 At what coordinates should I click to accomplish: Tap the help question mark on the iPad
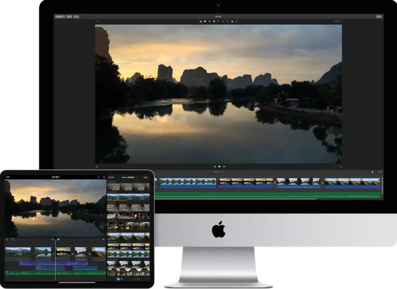99,177
